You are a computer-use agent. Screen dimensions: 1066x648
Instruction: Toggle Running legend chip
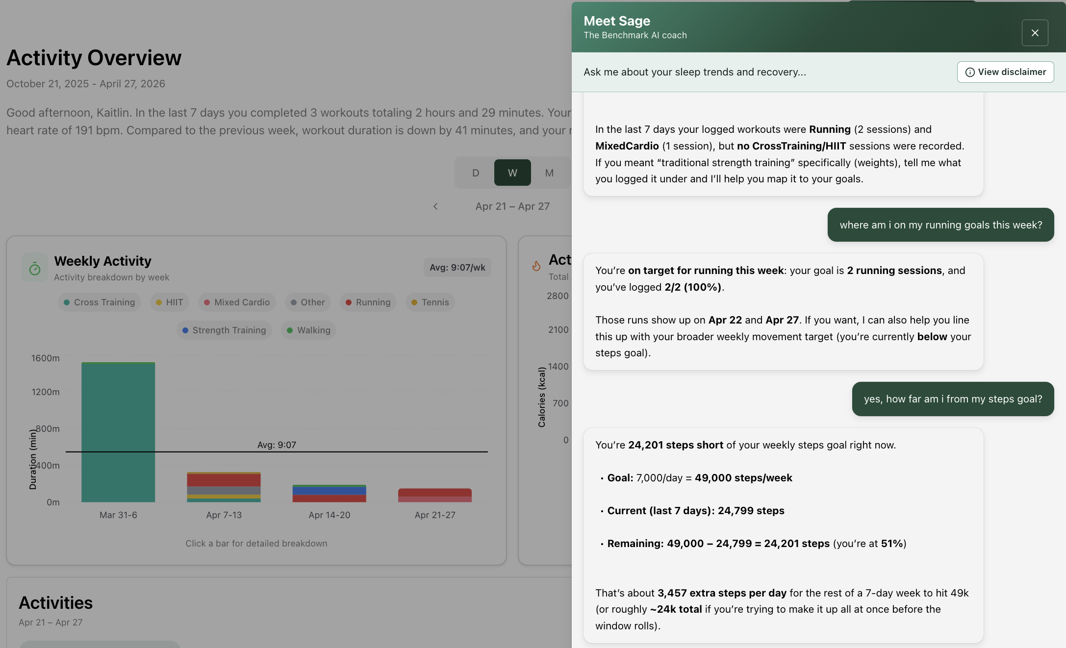[x=368, y=302]
